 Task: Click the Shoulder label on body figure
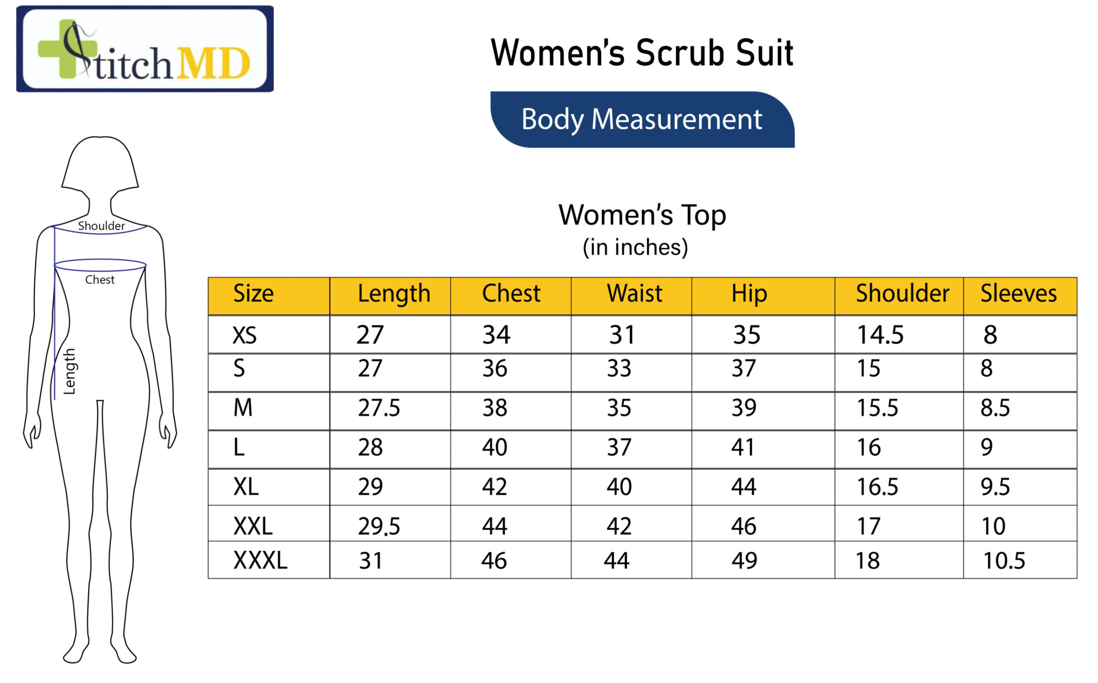click(101, 226)
